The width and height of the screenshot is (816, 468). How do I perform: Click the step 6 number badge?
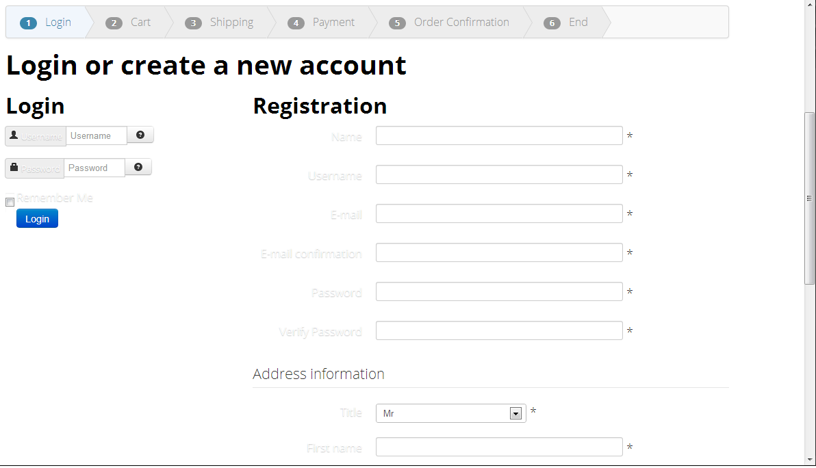552,23
